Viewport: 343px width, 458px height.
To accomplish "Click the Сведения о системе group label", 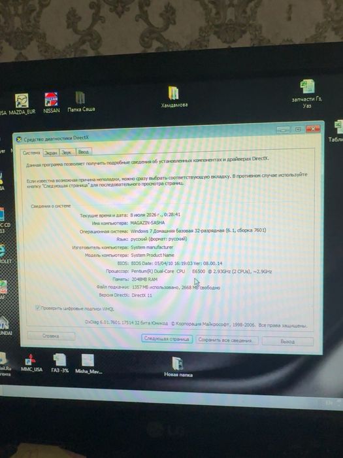I will (51, 206).
